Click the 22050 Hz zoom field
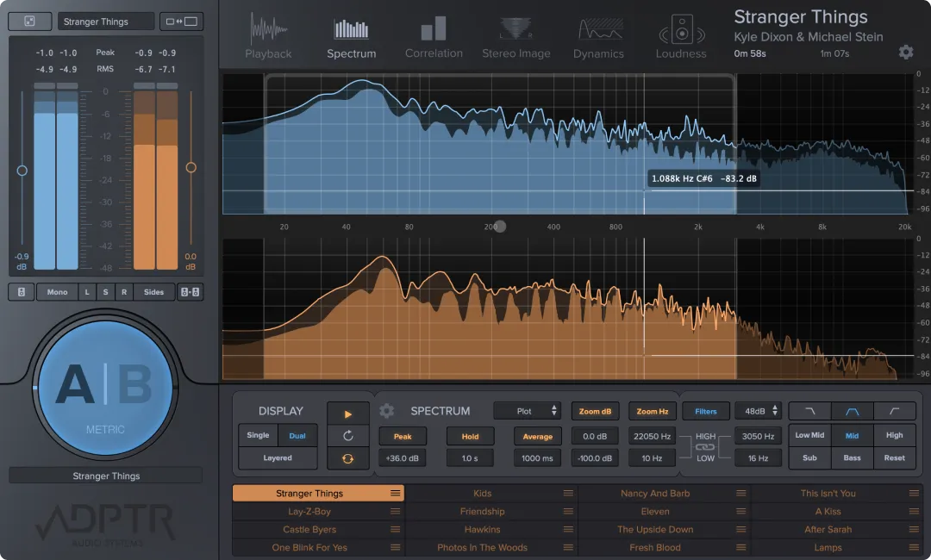The height and width of the screenshot is (560, 931). pyautogui.click(x=652, y=436)
